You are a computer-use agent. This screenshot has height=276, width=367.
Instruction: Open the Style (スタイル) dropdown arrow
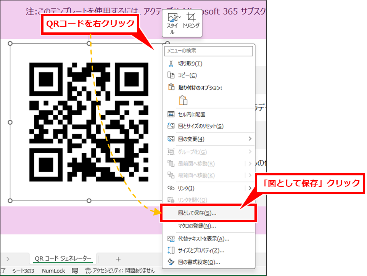(x=180, y=17)
